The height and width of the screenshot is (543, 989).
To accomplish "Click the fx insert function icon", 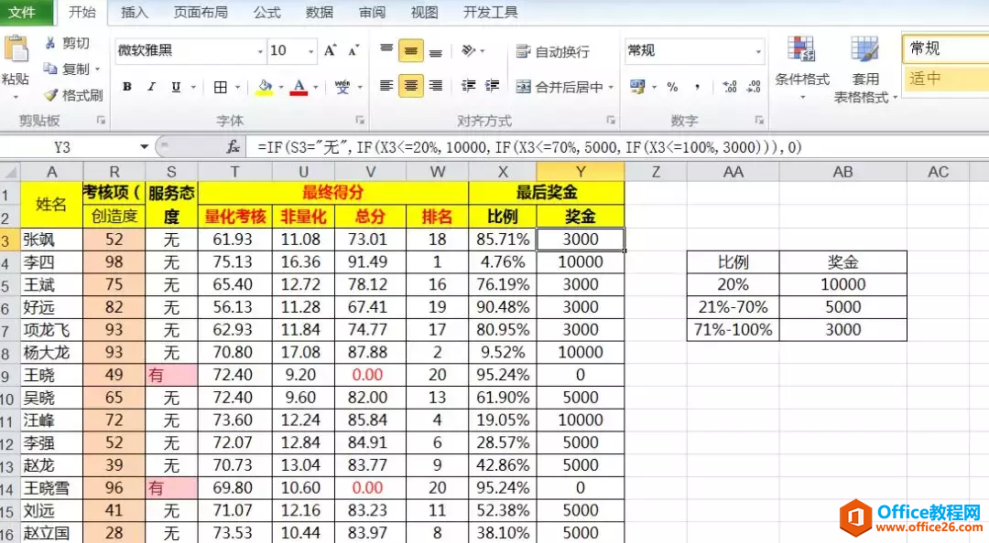I will click(x=233, y=147).
